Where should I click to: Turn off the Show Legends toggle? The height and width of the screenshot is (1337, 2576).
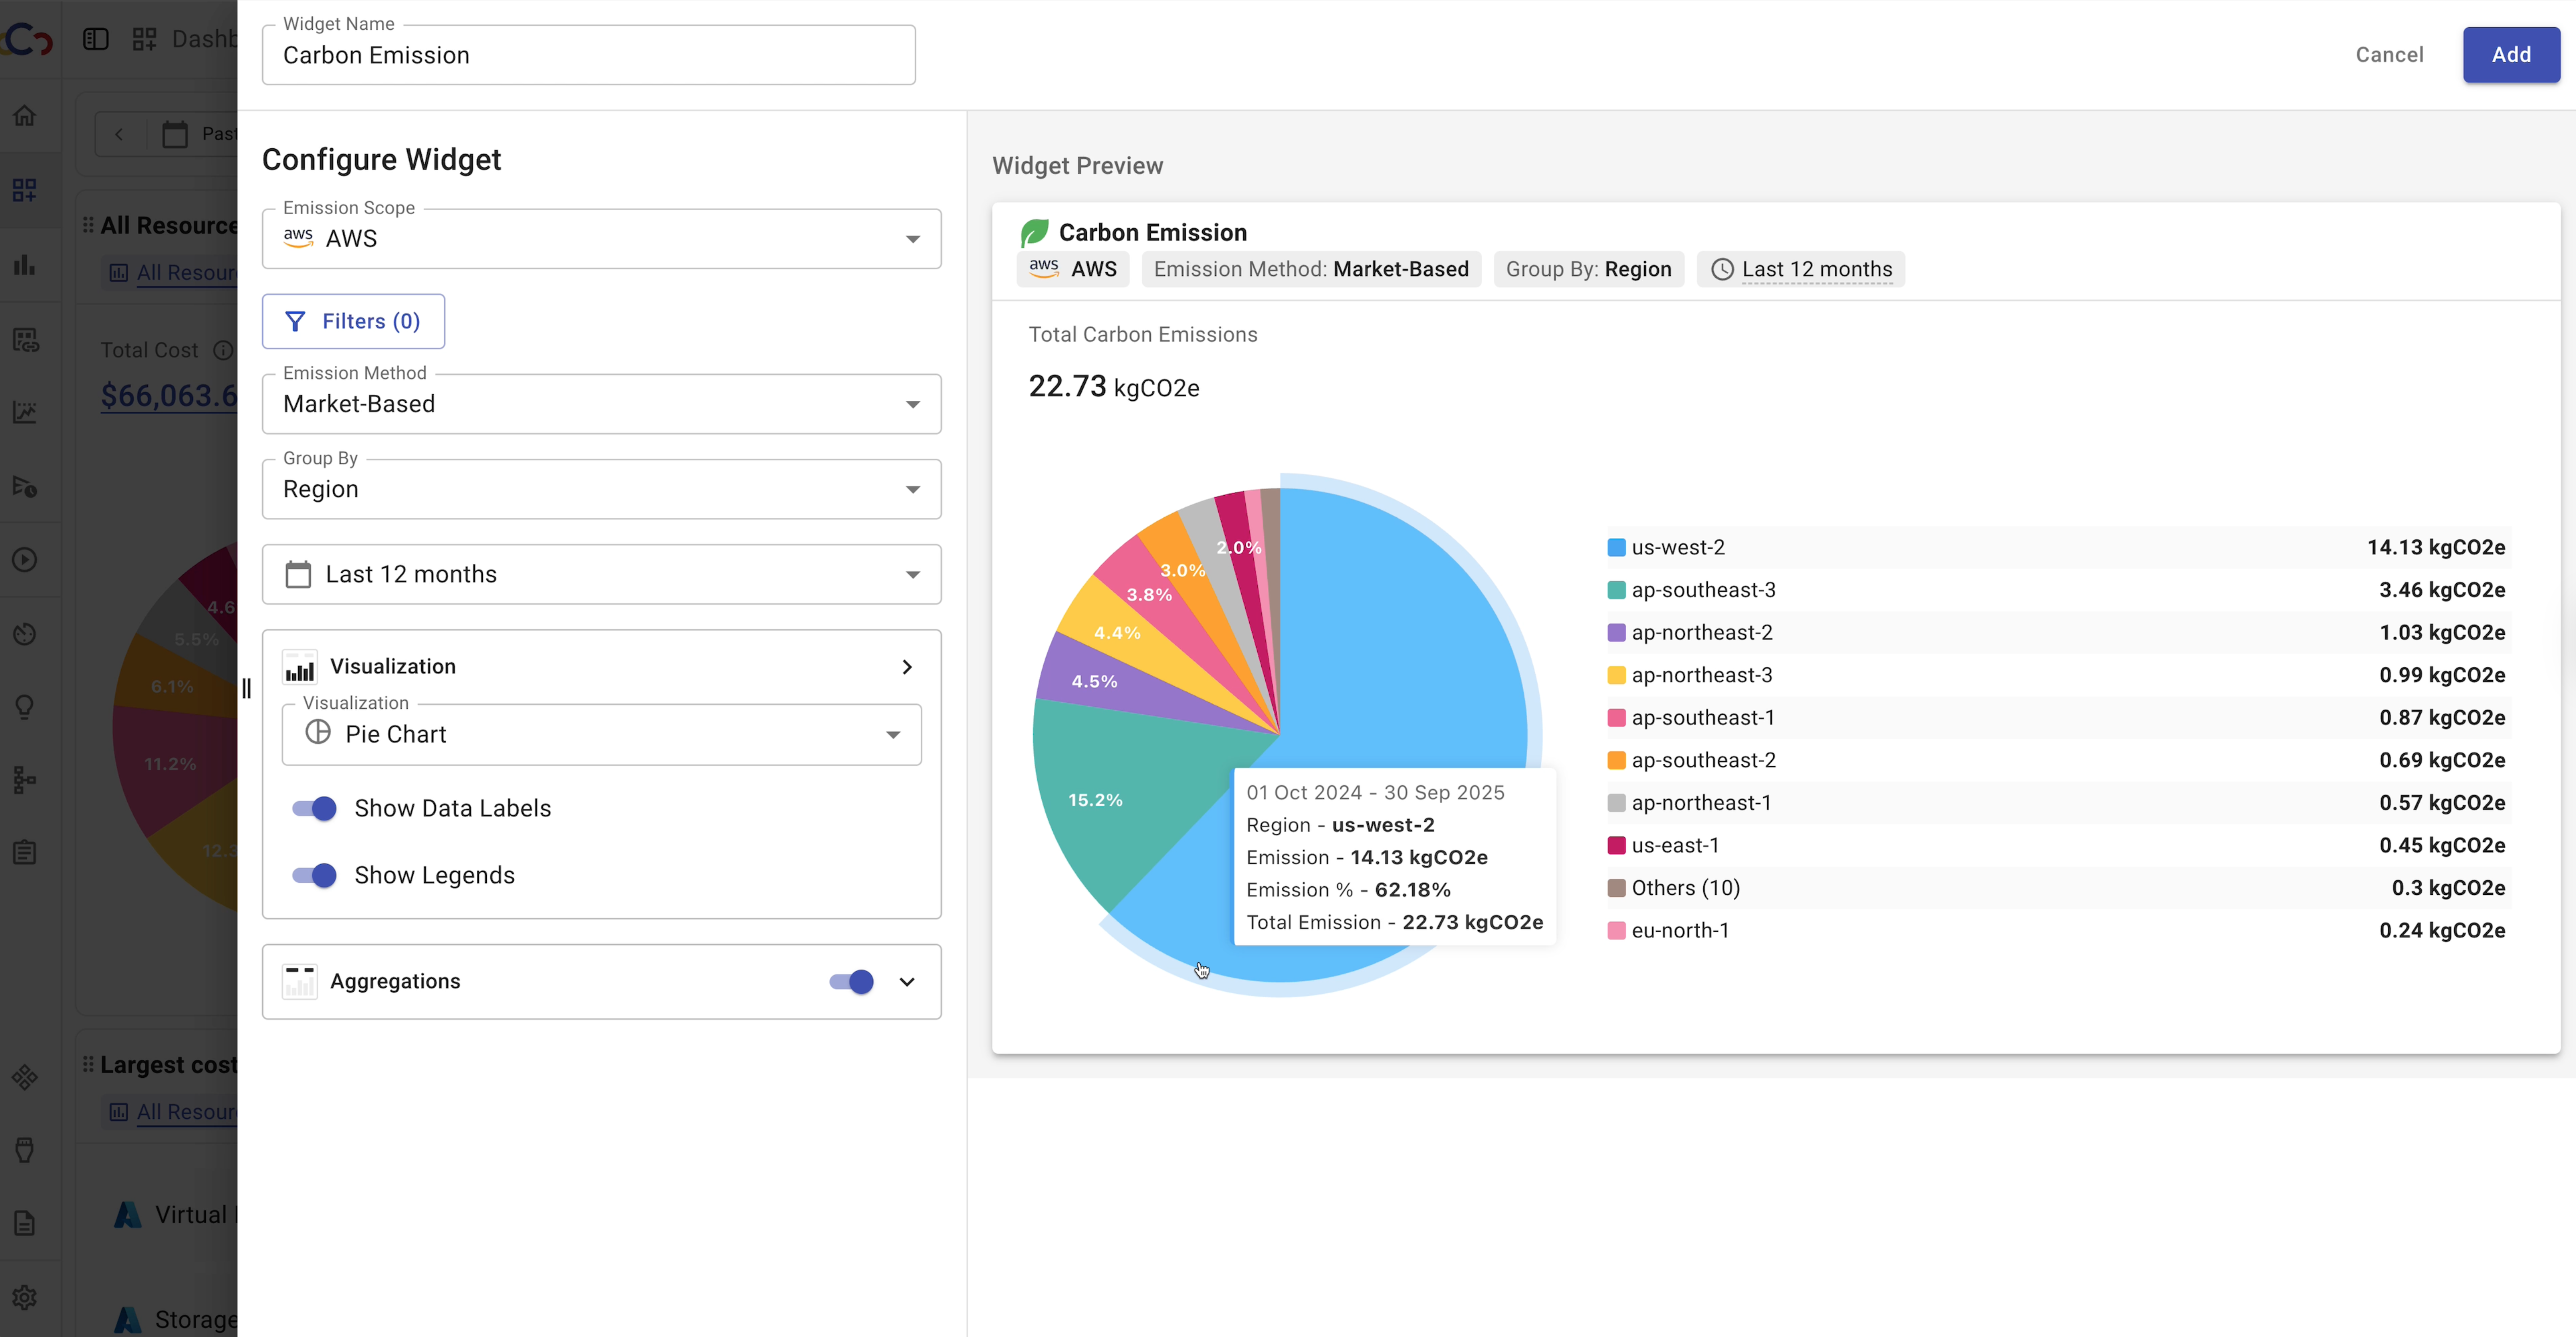314,875
